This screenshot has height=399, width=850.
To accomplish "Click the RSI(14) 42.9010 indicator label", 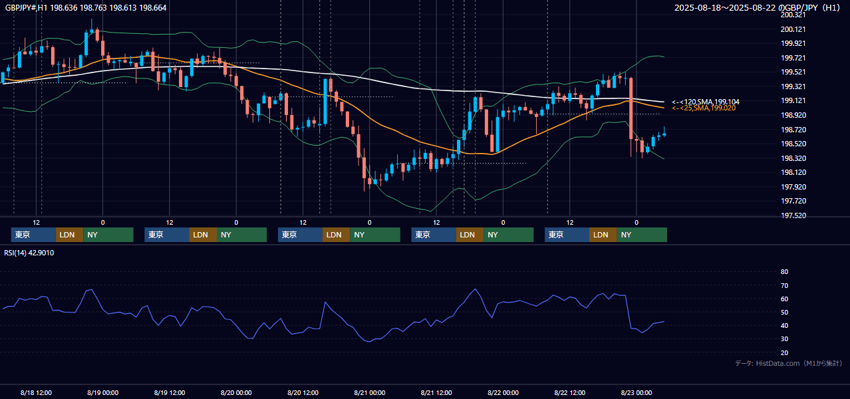I will [29, 253].
